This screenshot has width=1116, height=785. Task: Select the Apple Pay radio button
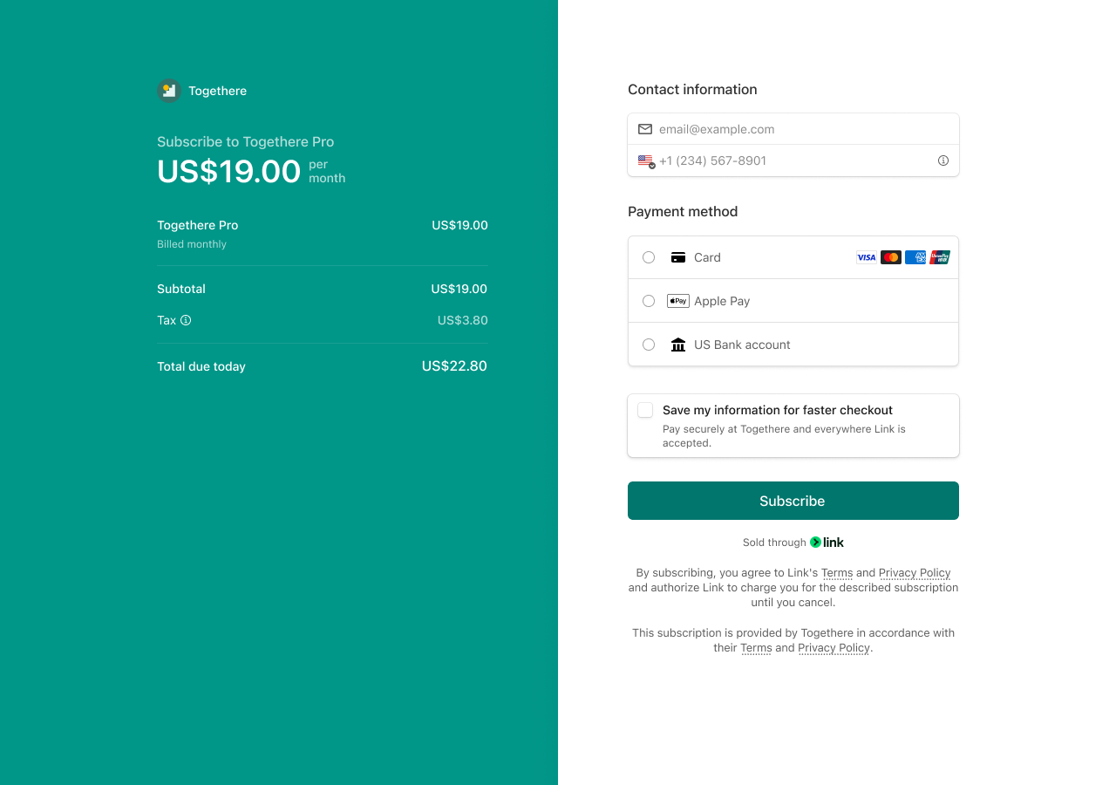(x=648, y=300)
